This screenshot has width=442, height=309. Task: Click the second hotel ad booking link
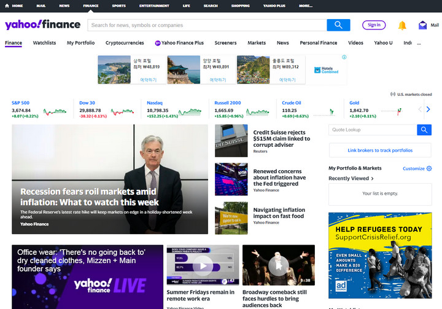tap(218, 80)
